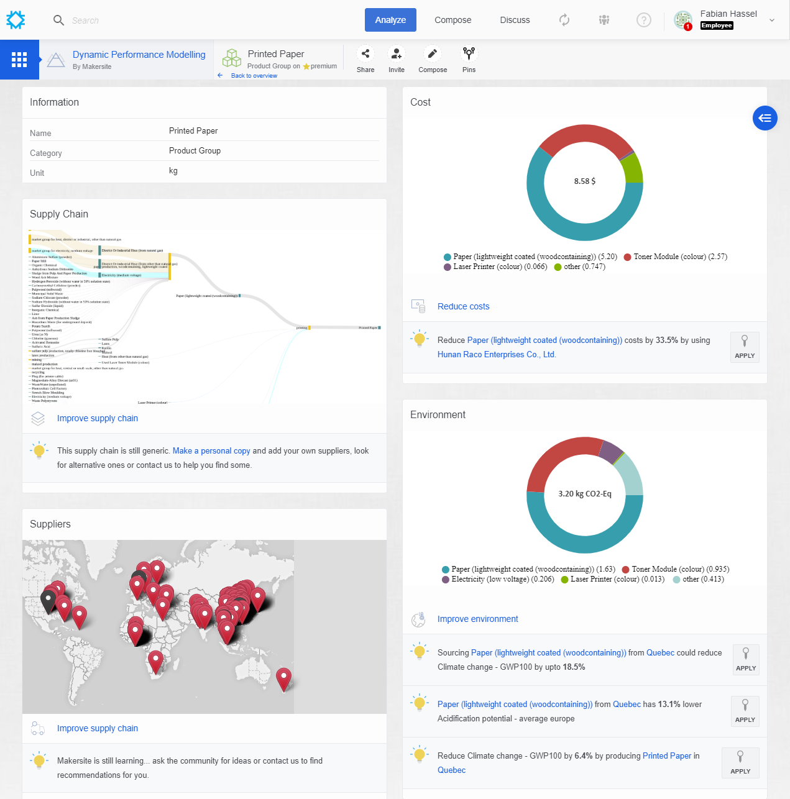Click Fabian Hassel's avatar with notification badge
Viewport: 790px width, 799px height.
click(x=683, y=20)
